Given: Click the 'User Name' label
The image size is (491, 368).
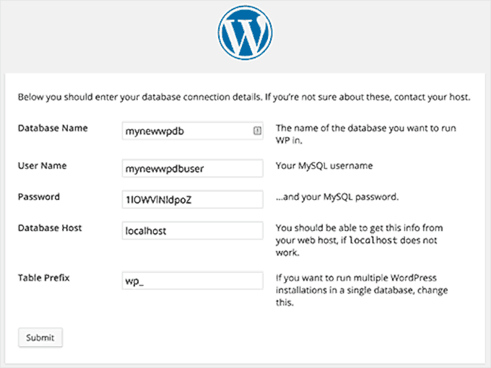Looking at the screenshot, I should (x=43, y=165).
